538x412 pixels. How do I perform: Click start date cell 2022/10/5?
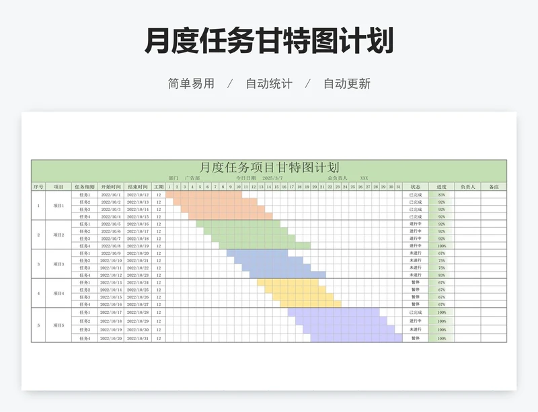pos(111,224)
